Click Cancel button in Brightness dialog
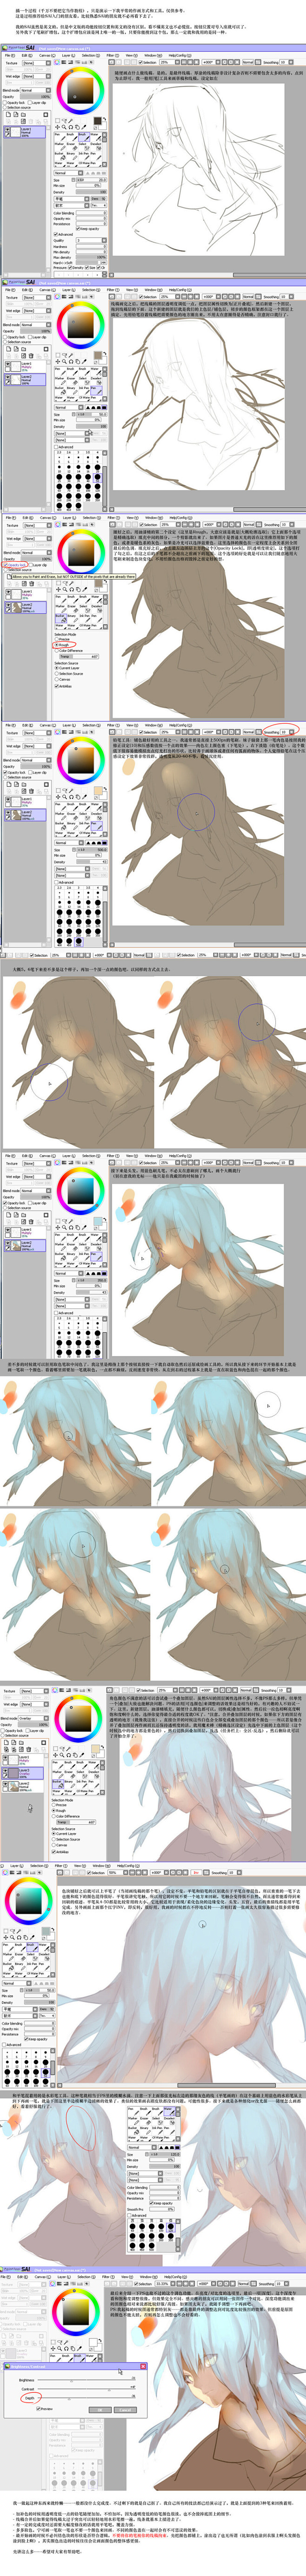Image resolution: width=306 pixels, height=2576 pixels. pos(125,2410)
